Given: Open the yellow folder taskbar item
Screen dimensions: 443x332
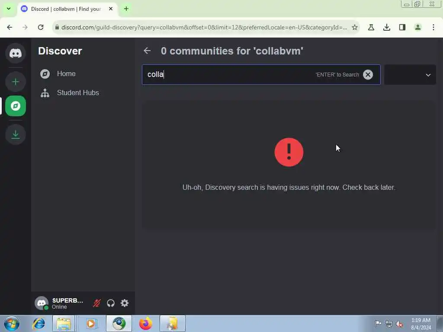Looking at the screenshot, I should 173,323.
